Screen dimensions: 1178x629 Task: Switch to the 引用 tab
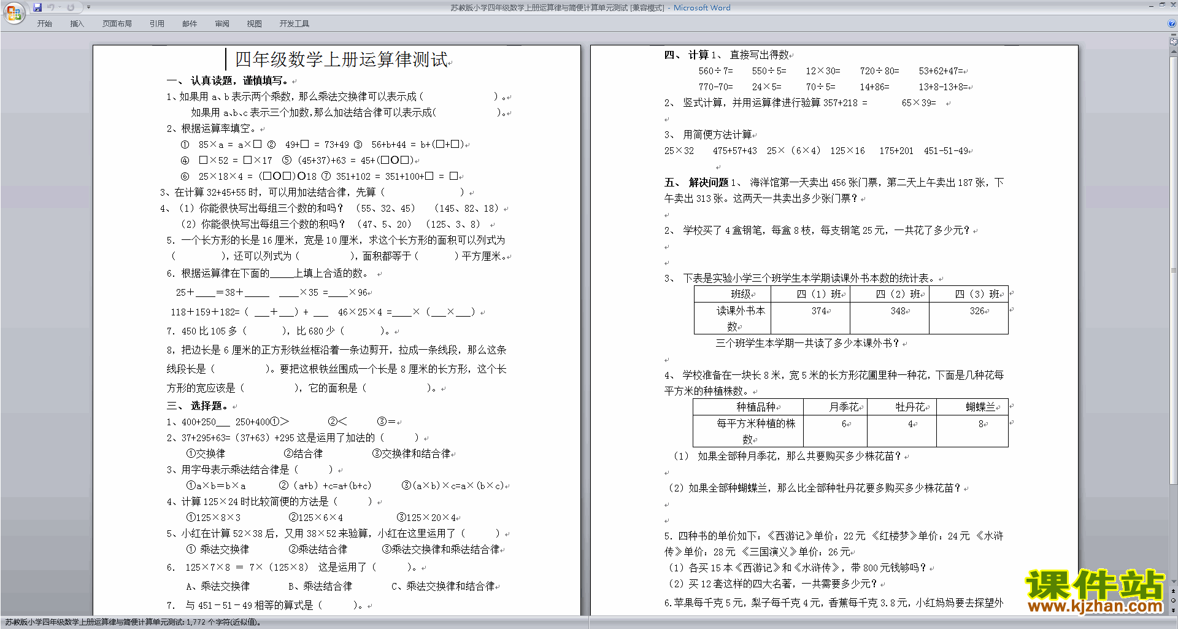pos(157,24)
